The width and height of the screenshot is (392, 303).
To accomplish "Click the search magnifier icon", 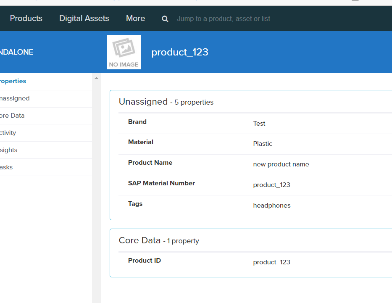I will click(x=165, y=19).
